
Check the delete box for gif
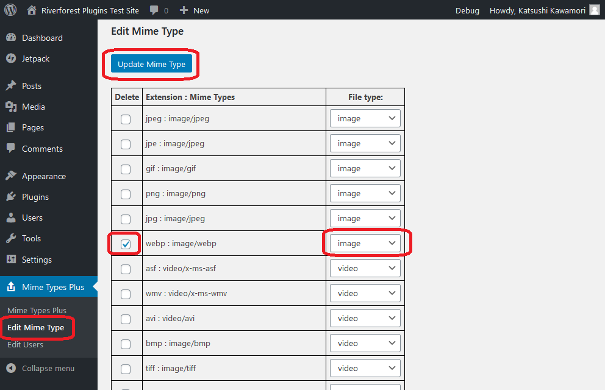coord(126,169)
